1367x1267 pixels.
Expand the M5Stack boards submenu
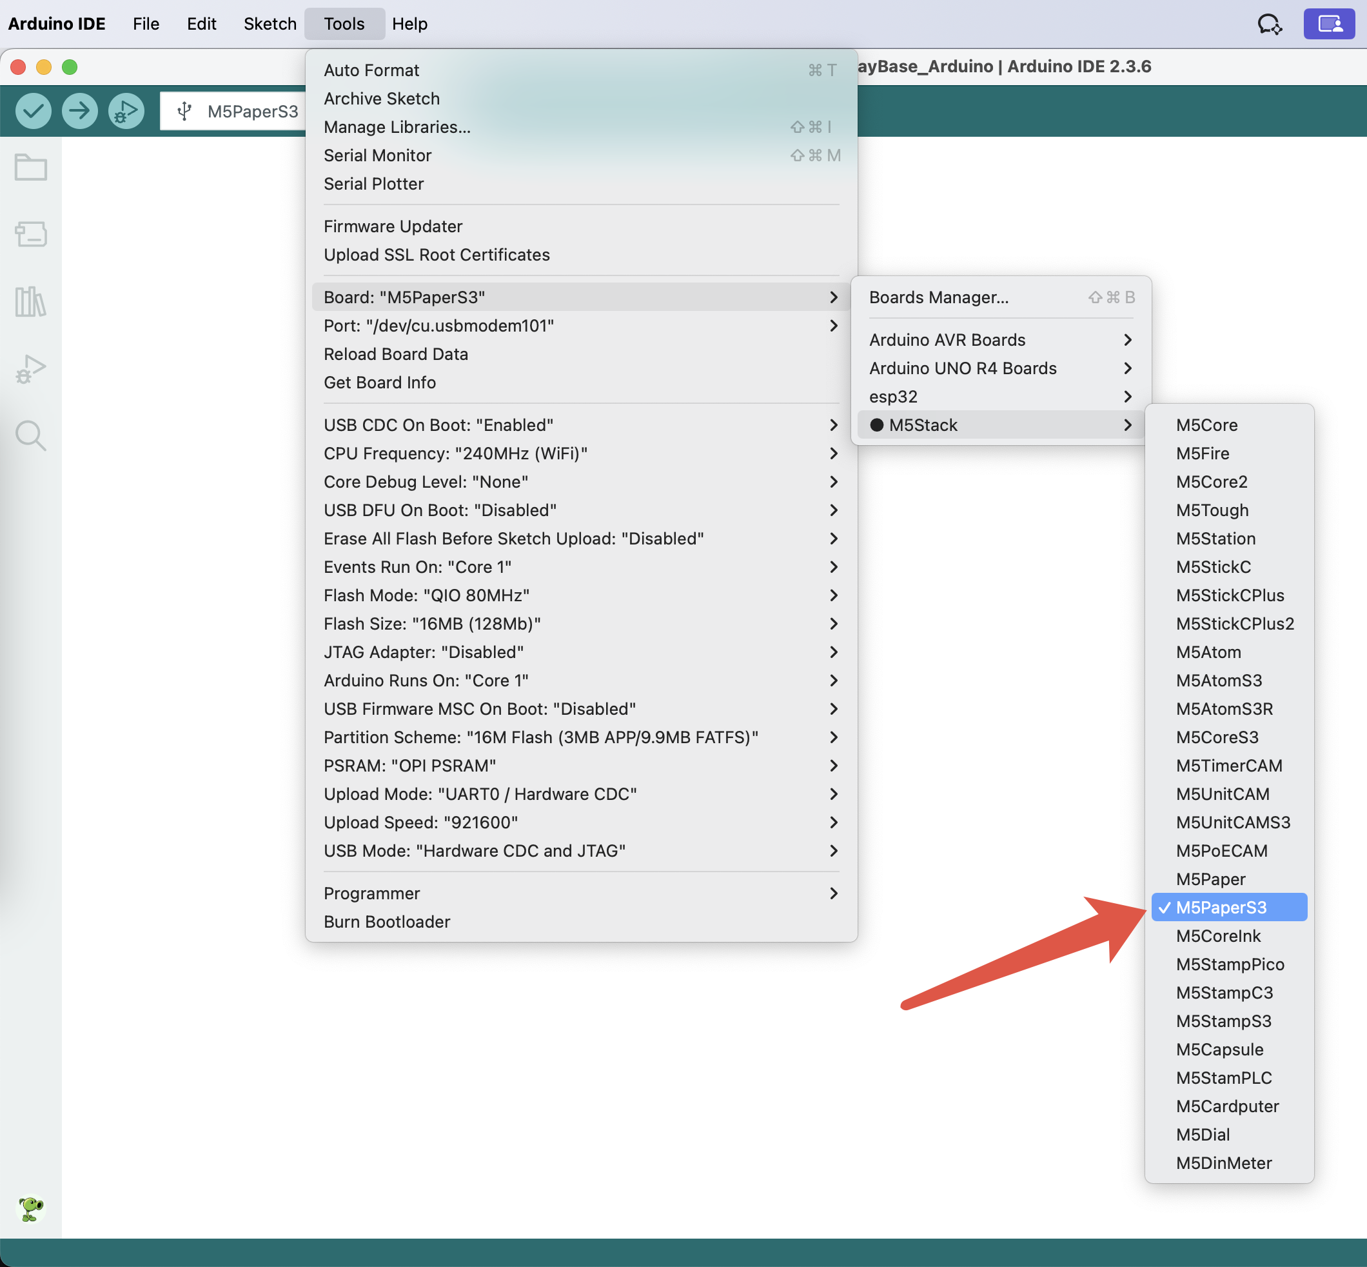pyautogui.click(x=1001, y=425)
